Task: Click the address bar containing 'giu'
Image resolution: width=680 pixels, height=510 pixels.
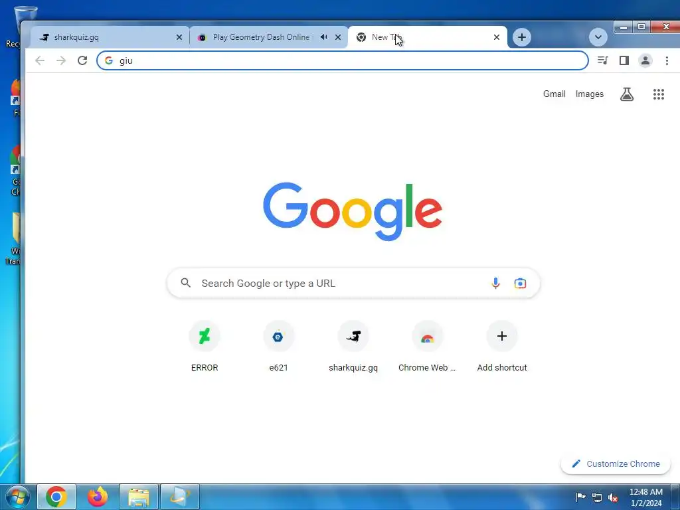Action: [x=343, y=60]
